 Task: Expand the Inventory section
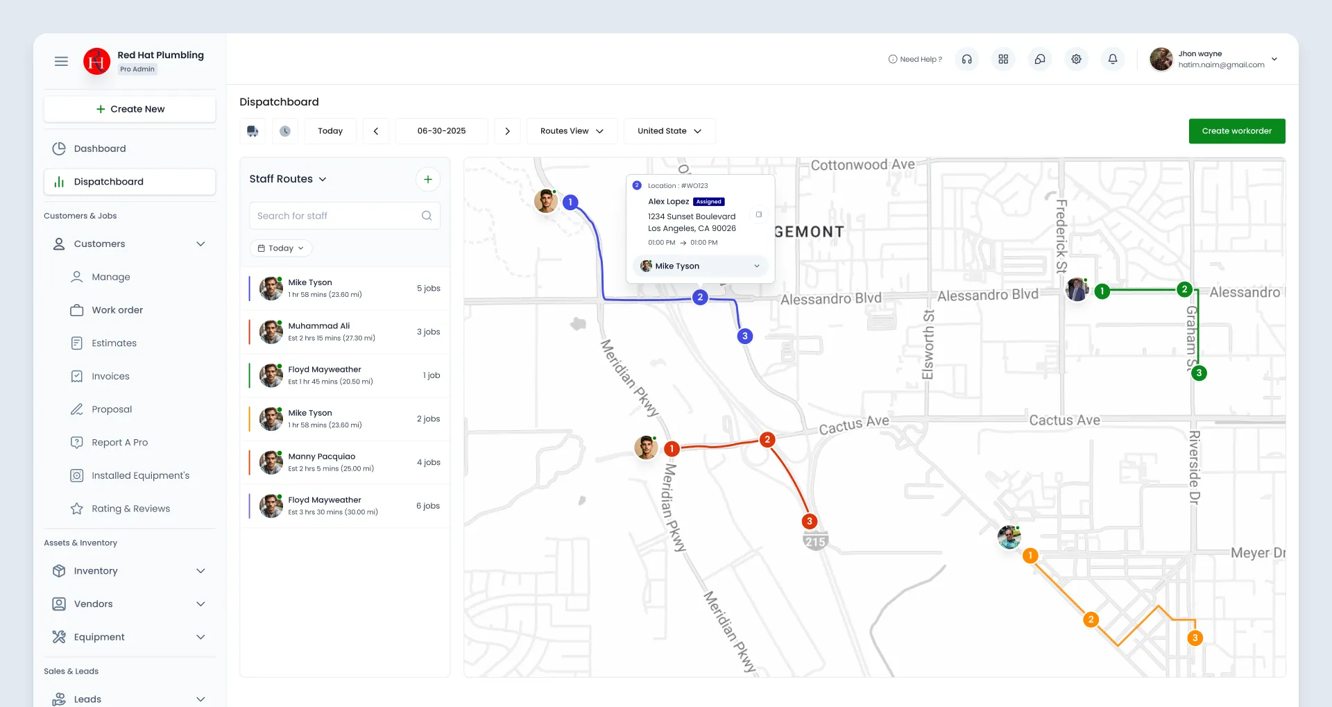coord(200,571)
